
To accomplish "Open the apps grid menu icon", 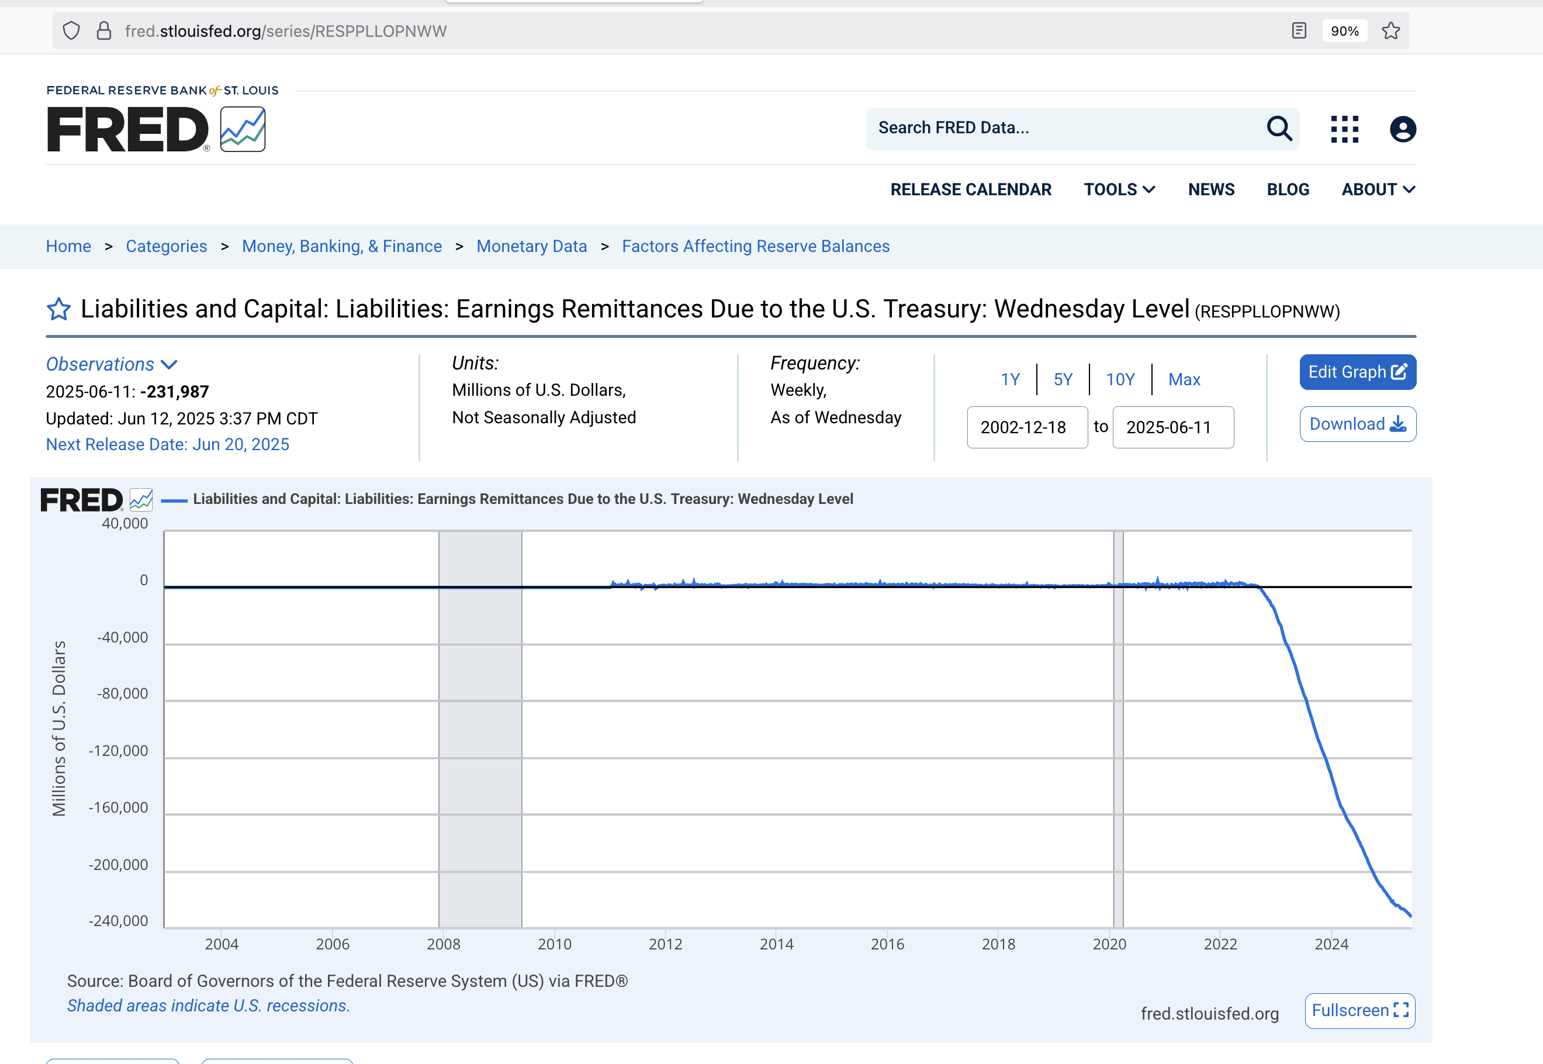I will coord(1344,129).
